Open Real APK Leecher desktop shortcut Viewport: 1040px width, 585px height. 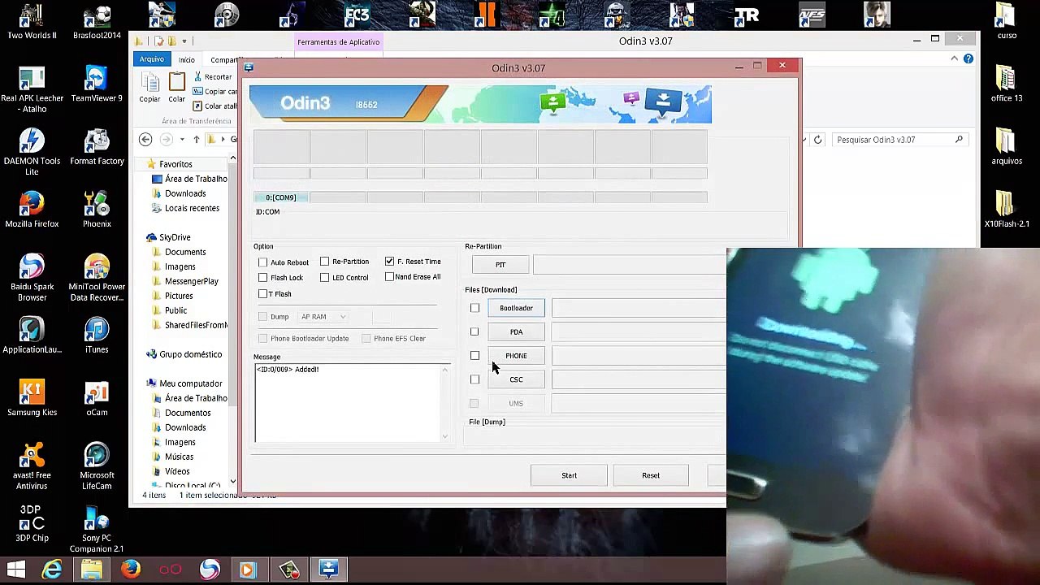32,89
